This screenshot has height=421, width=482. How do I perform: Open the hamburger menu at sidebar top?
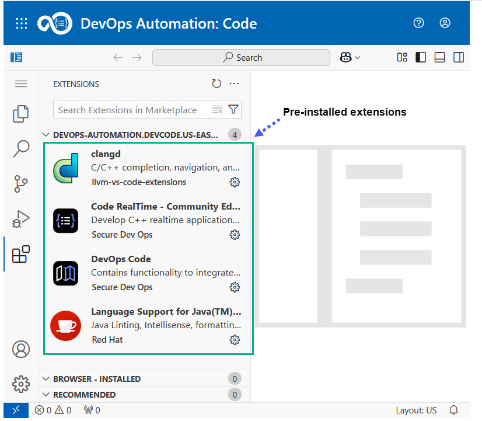pos(20,83)
